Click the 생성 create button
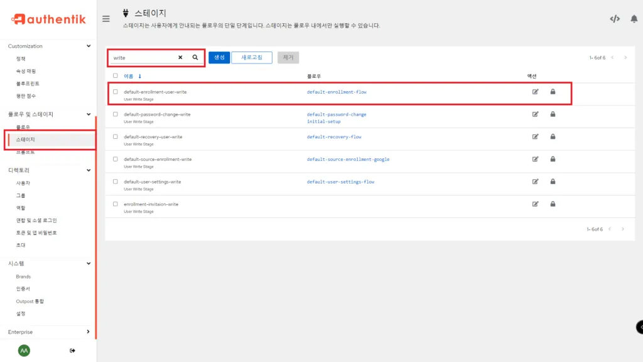The width and height of the screenshot is (643, 362). [219, 57]
